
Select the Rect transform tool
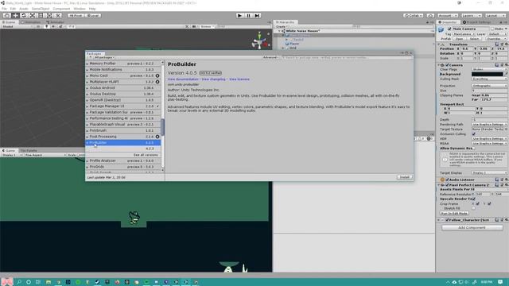coord(41,15)
